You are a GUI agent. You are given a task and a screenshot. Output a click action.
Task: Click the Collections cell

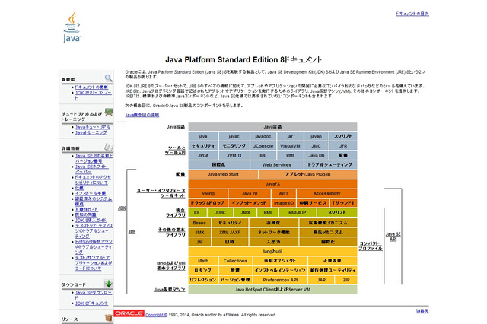(x=235, y=261)
